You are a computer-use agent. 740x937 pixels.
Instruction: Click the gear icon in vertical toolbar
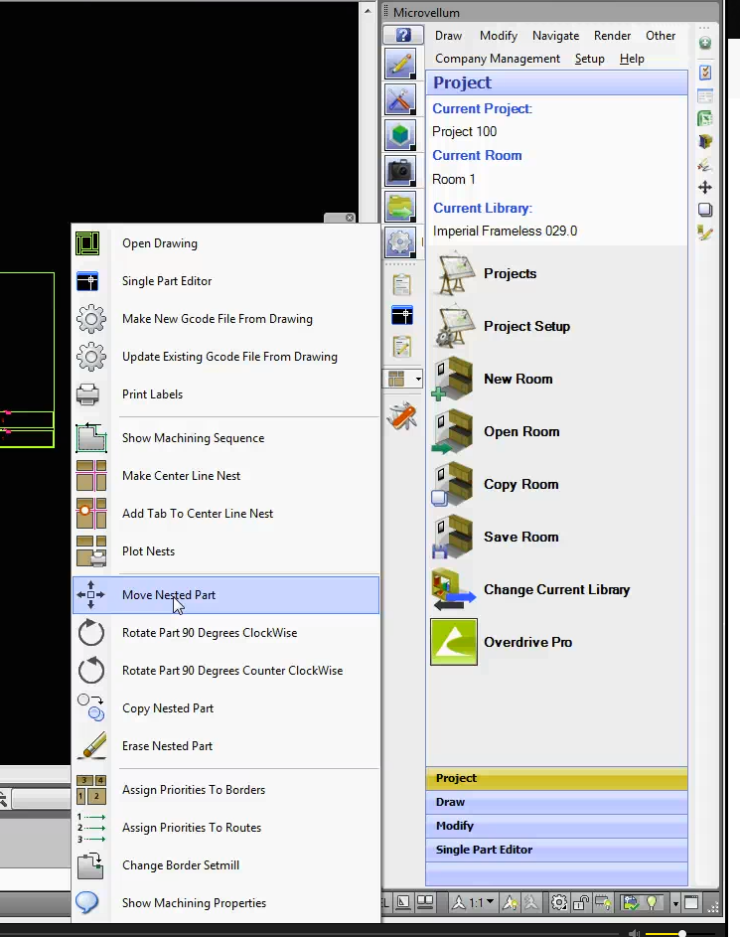(x=399, y=242)
